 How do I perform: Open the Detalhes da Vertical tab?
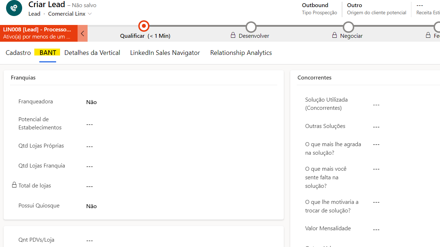point(92,53)
